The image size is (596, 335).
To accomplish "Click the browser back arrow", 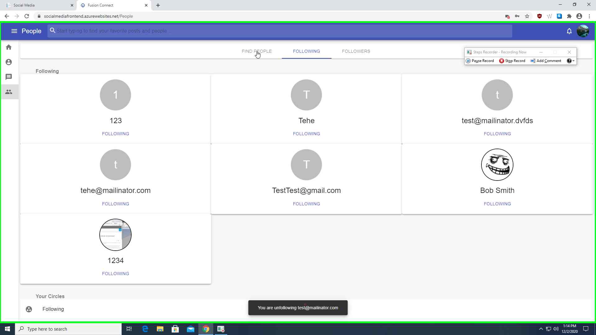I will [7, 16].
